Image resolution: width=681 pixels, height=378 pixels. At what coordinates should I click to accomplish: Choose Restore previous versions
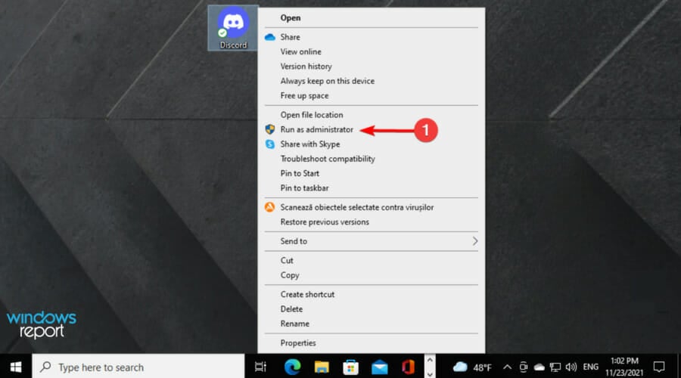pos(325,222)
